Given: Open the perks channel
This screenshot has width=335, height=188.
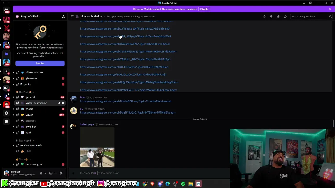Looking at the screenshot, I should 40,84.
